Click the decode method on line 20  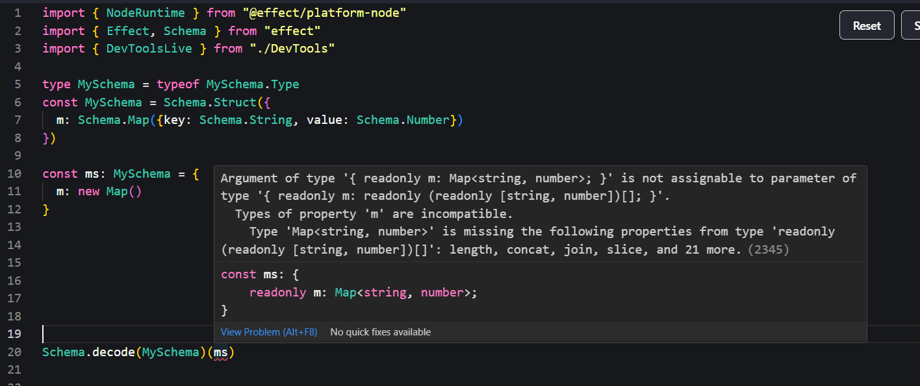coord(113,352)
